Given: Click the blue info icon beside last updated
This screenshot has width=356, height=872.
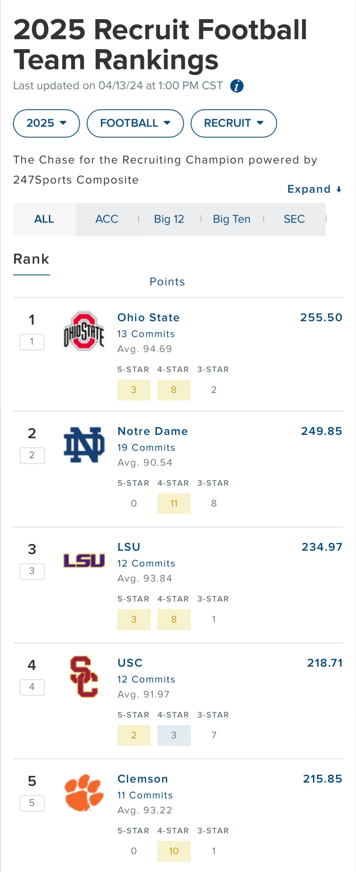Looking at the screenshot, I should (x=237, y=86).
